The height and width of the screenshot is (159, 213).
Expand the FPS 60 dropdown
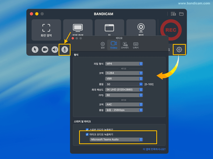click(x=124, y=95)
